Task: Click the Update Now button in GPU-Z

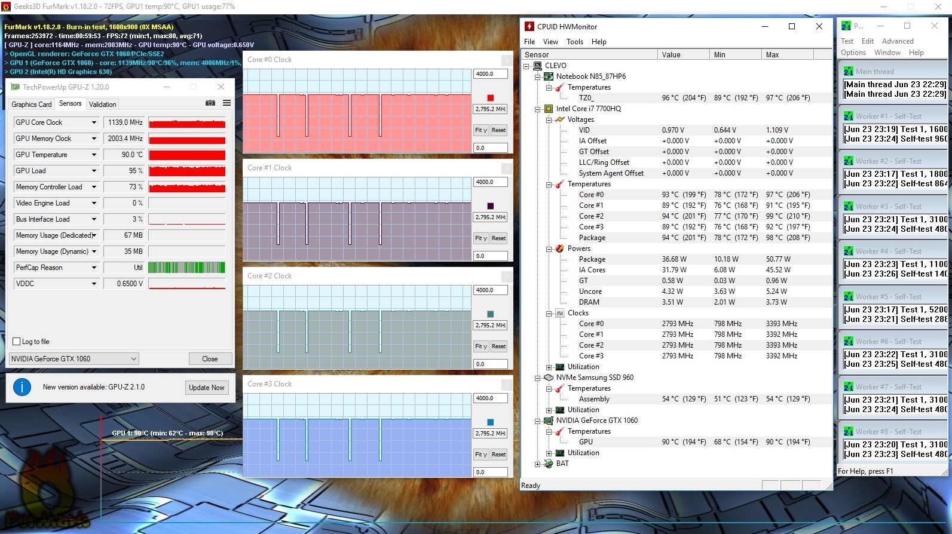Action: tap(207, 388)
